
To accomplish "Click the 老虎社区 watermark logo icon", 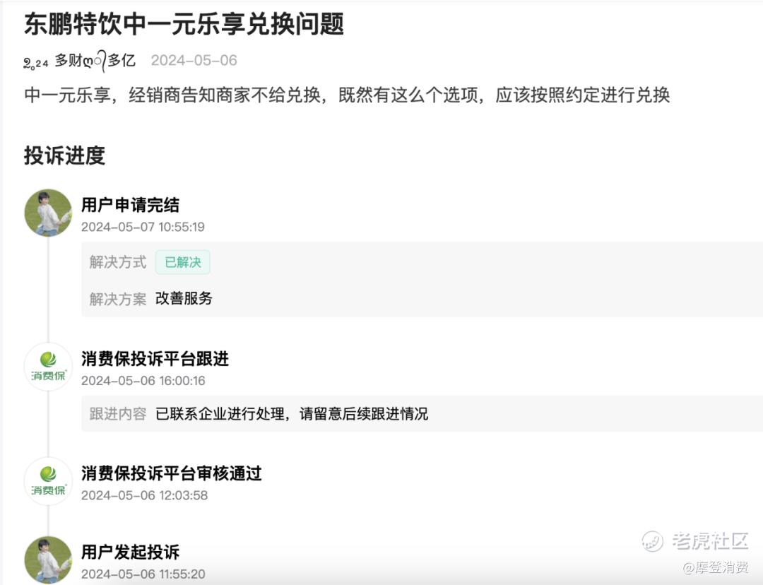I will pos(653,541).
